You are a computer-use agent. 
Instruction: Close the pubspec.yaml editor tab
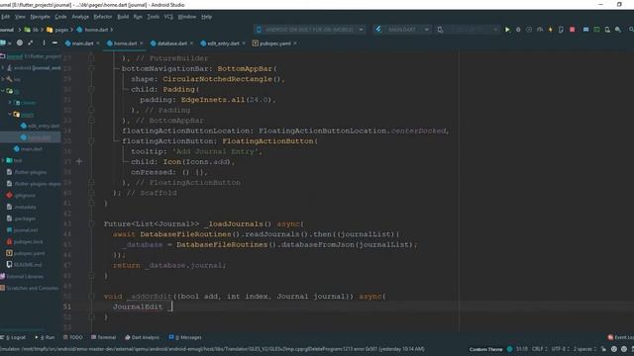tap(295, 44)
